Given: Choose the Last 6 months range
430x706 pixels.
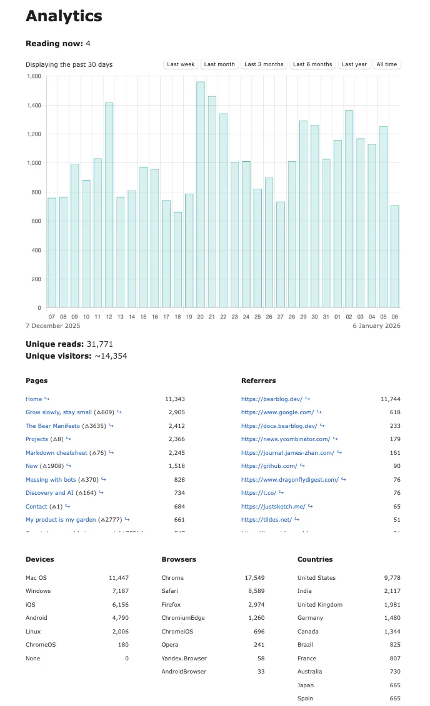Looking at the screenshot, I should coord(312,64).
